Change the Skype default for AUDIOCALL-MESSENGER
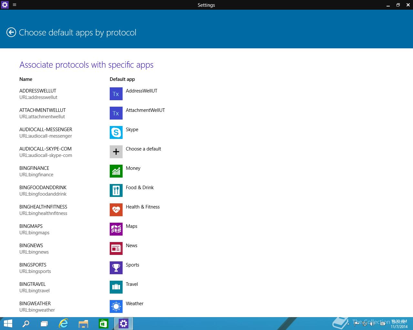413x330 pixels. pos(132,130)
